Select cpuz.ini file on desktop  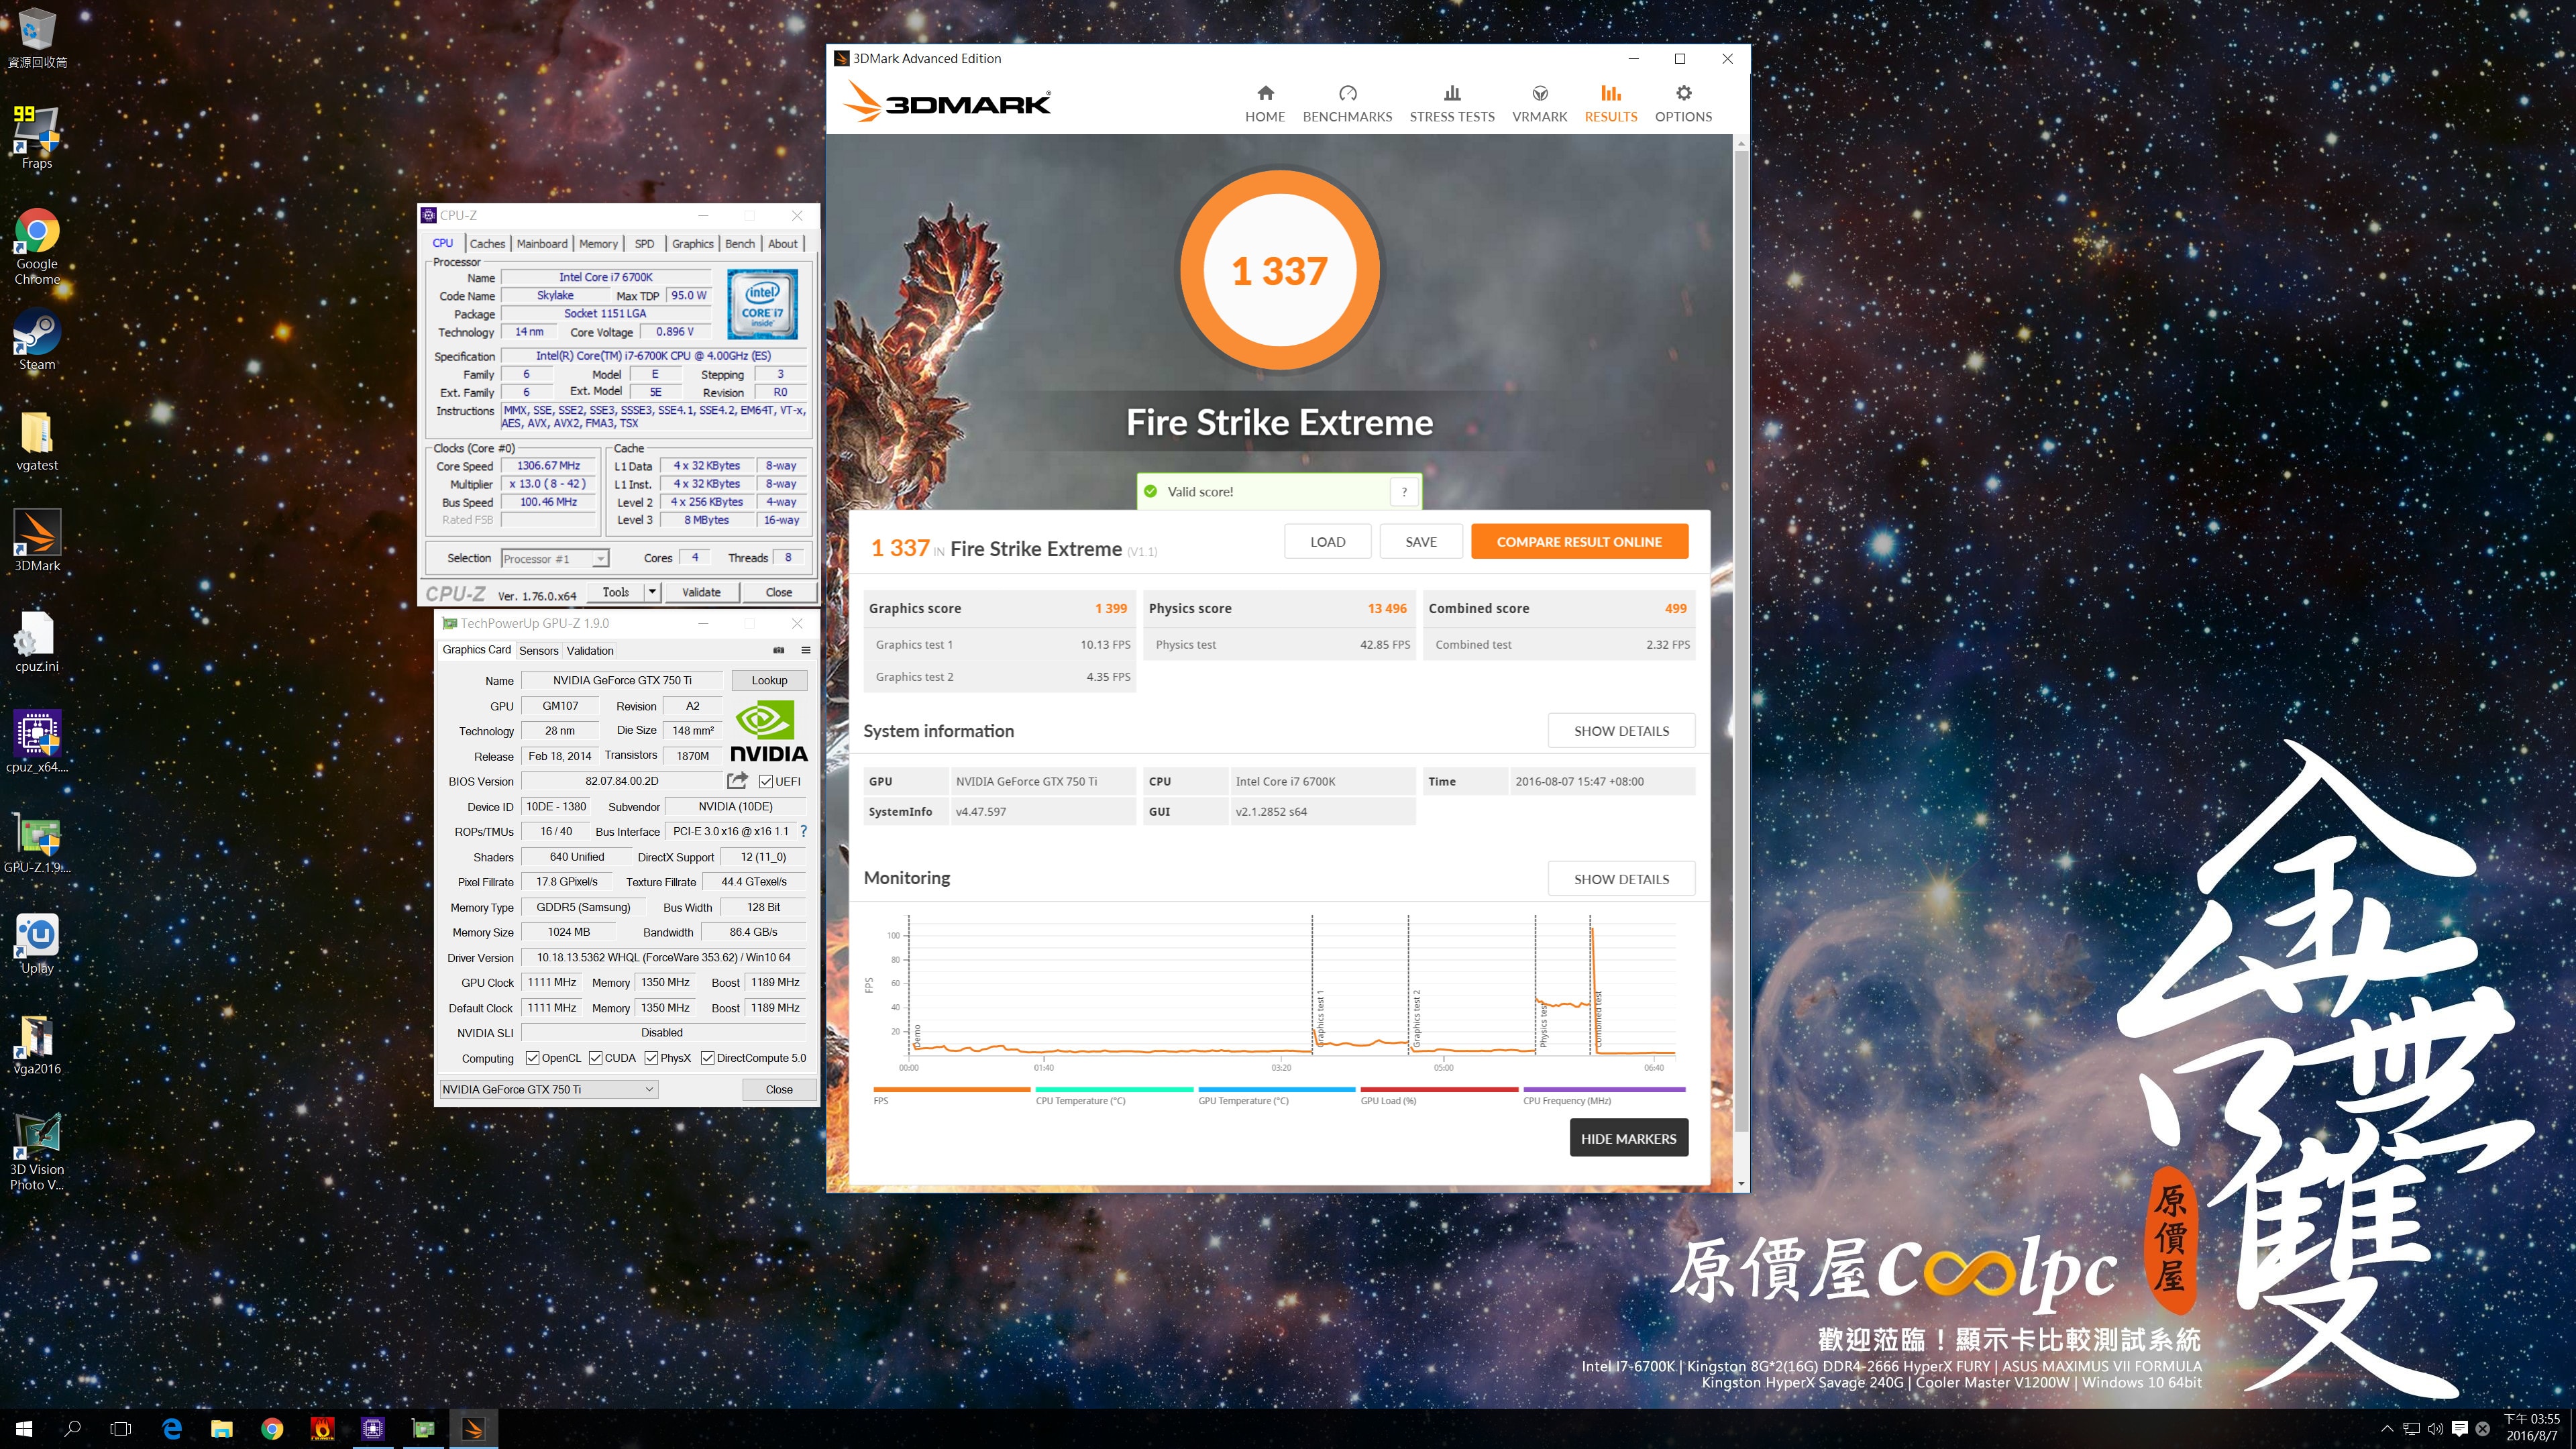[x=37, y=642]
